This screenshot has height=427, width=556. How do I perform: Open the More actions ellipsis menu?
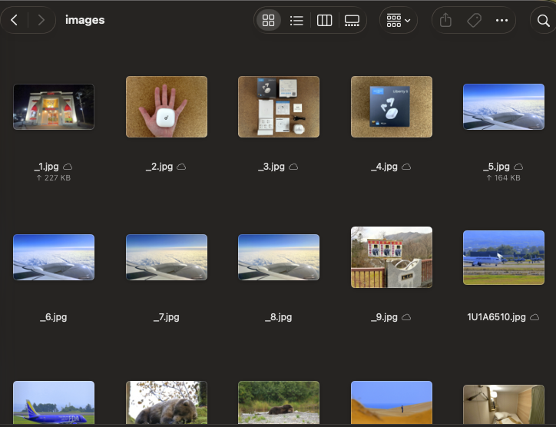click(x=501, y=20)
